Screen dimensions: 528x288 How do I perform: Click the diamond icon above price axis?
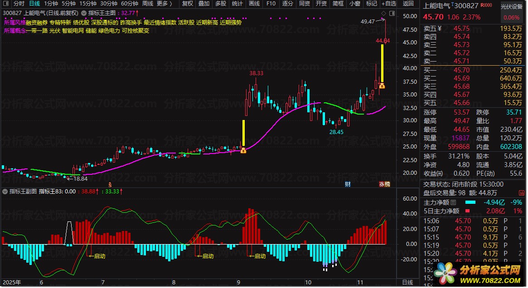tap(383, 14)
